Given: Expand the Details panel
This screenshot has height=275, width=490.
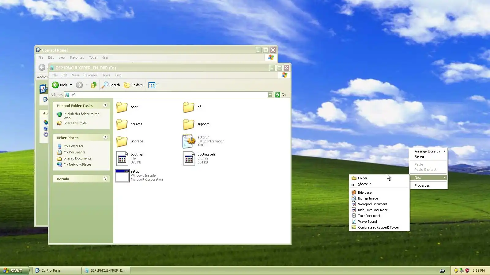Looking at the screenshot, I should point(105,179).
